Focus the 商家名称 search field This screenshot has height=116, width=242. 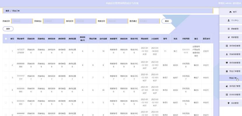(117, 21)
